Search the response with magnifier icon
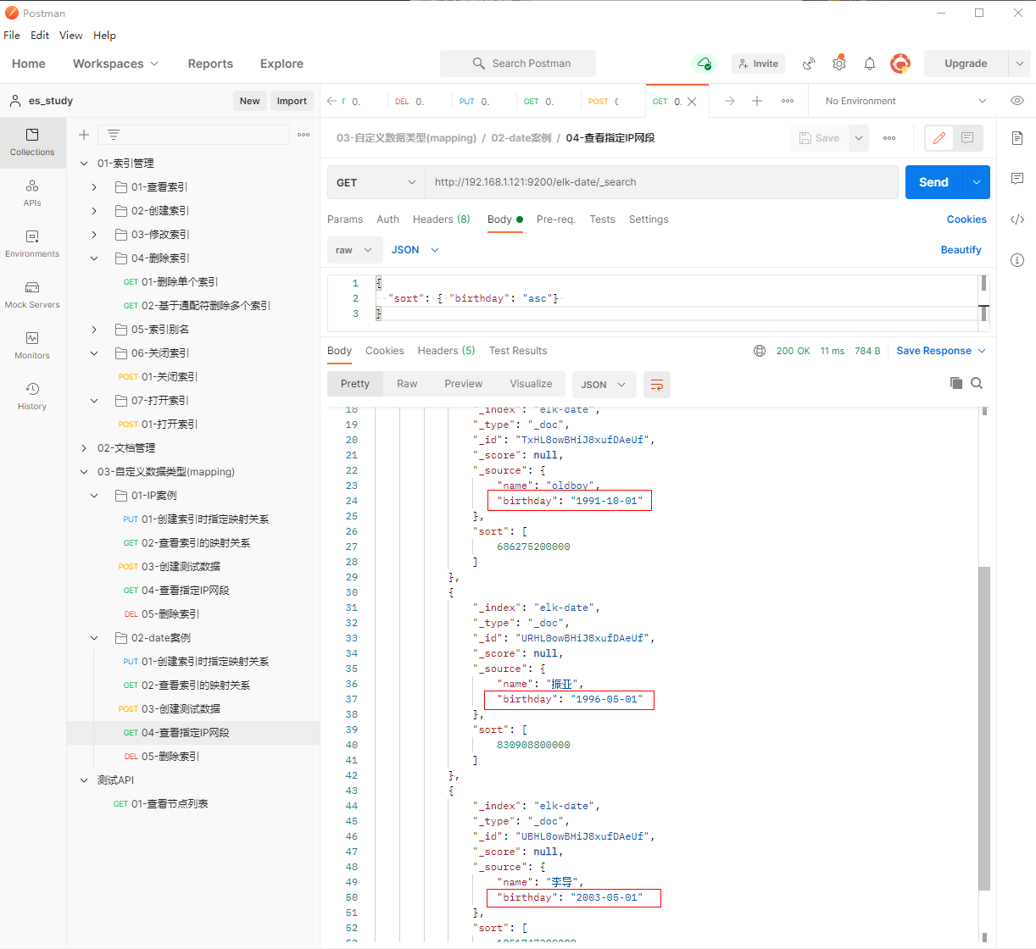Image resolution: width=1036 pixels, height=949 pixels. click(977, 383)
